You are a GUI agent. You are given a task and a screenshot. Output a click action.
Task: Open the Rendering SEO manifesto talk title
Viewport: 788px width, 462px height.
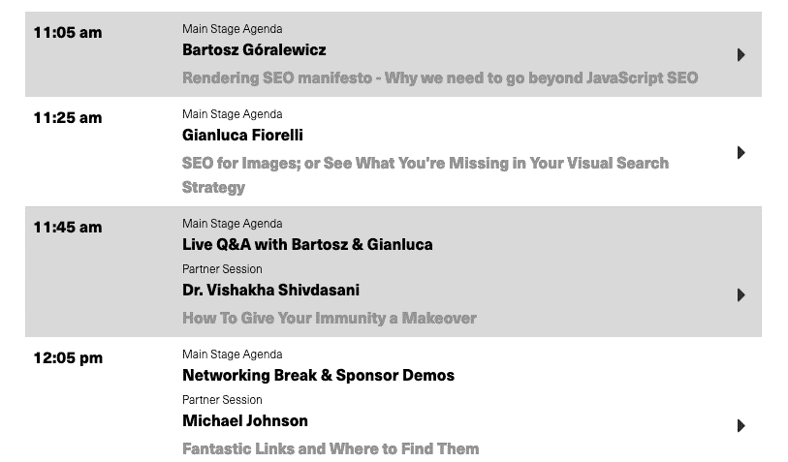[439, 78]
